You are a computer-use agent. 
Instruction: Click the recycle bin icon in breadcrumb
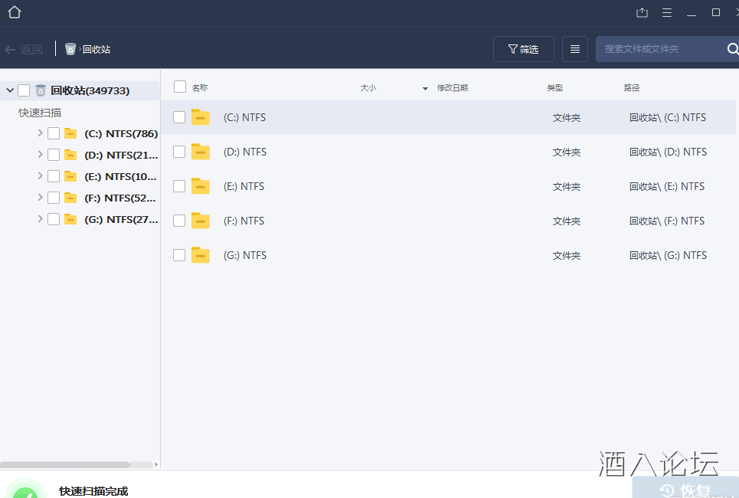(x=70, y=49)
